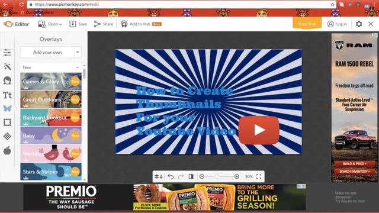
Task: Open the Frames tab icon
Action: (x=7, y=122)
